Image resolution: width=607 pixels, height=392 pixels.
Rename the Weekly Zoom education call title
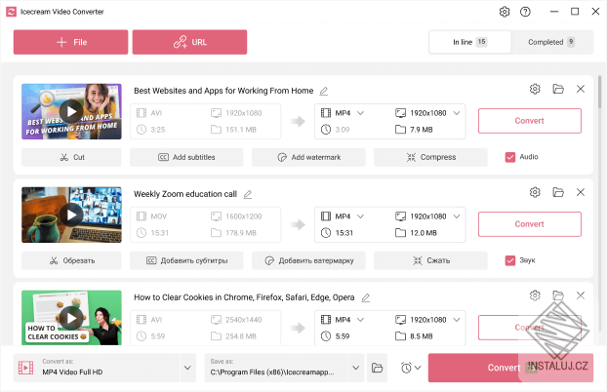pyautogui.click(x=247, y=194)
